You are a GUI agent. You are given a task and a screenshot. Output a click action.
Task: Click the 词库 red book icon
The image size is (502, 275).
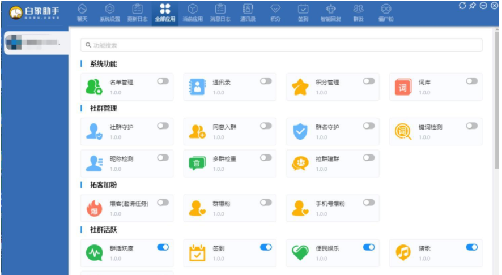click(403, 87)
